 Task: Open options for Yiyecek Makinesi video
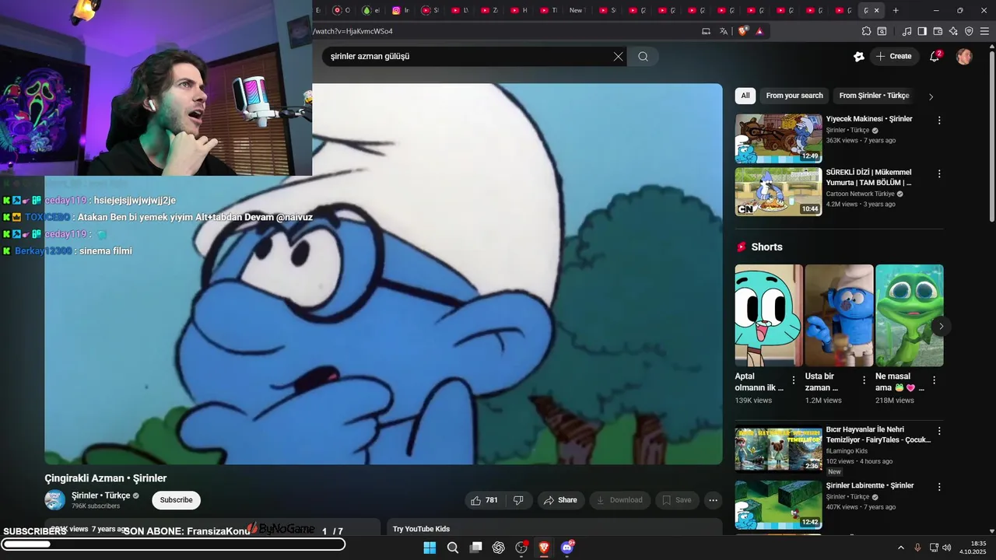point(939,121)
